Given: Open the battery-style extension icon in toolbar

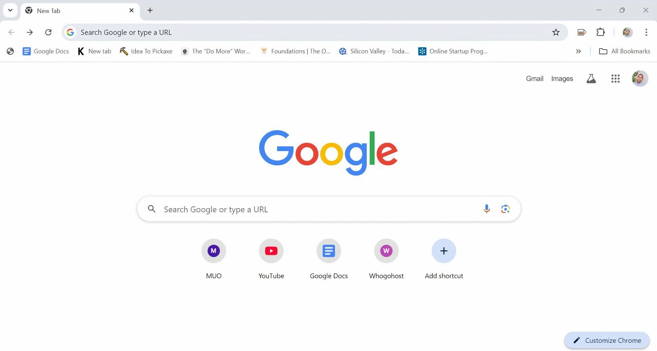Looking at the screenshot, I should (x=581, y=32).
